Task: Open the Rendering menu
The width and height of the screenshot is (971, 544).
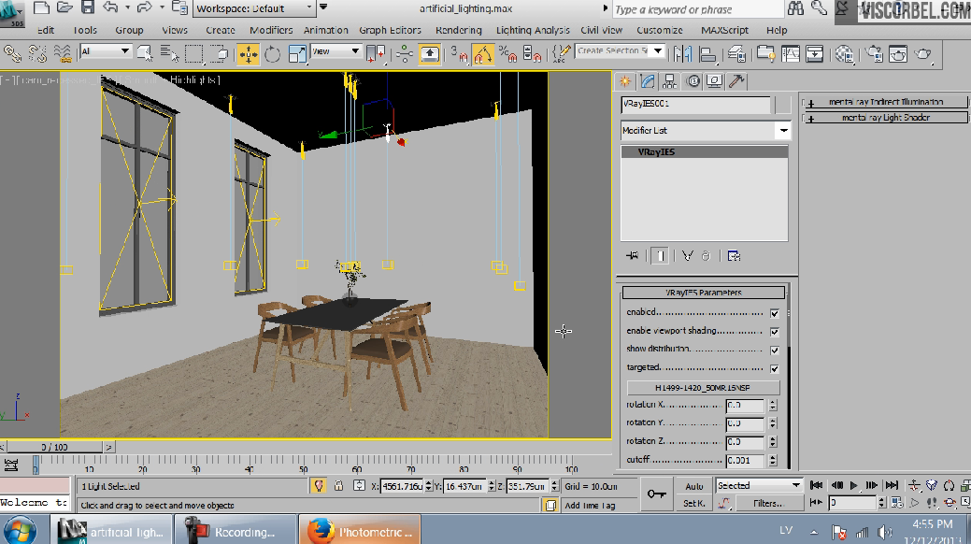Action: 458,30
